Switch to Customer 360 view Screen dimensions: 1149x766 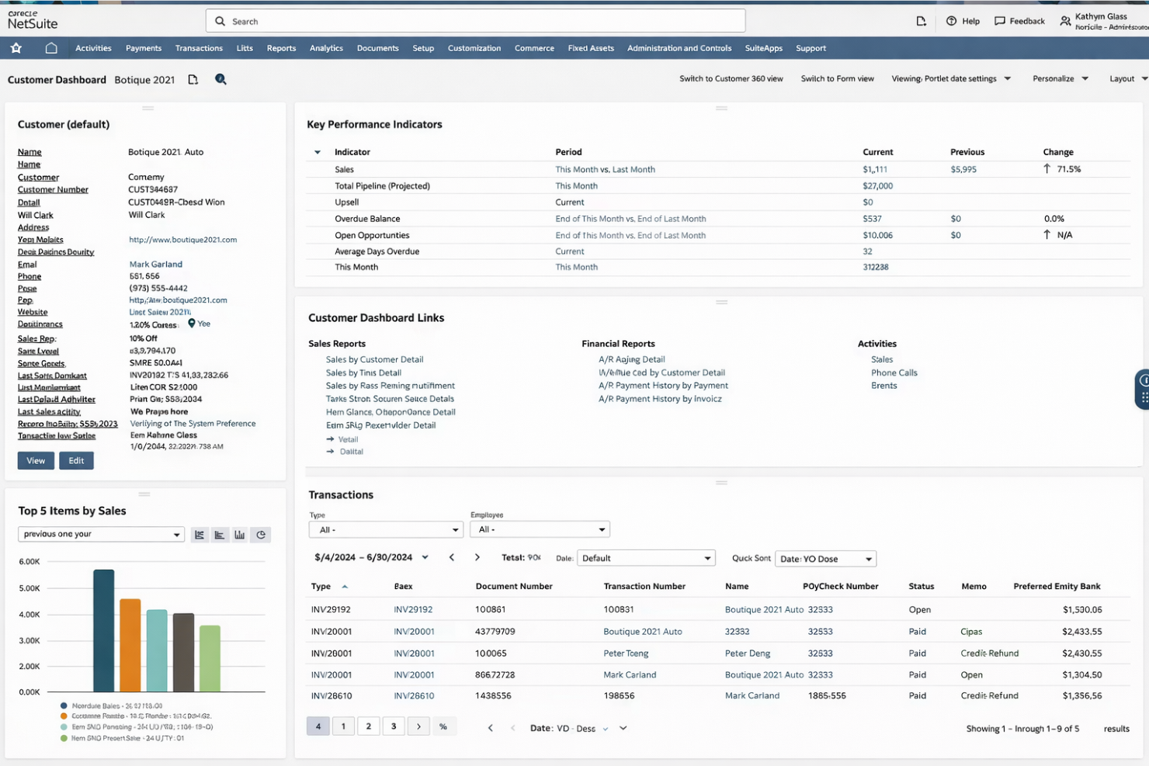(x=731, y=78)
